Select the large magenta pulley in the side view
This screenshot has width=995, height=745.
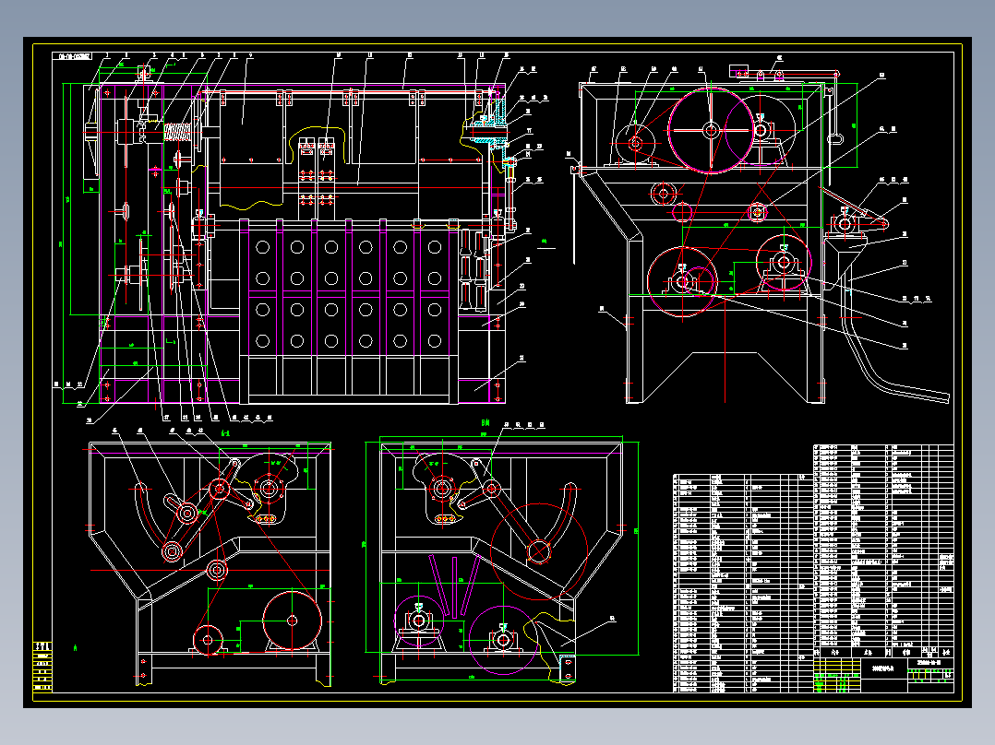point(711,130)
